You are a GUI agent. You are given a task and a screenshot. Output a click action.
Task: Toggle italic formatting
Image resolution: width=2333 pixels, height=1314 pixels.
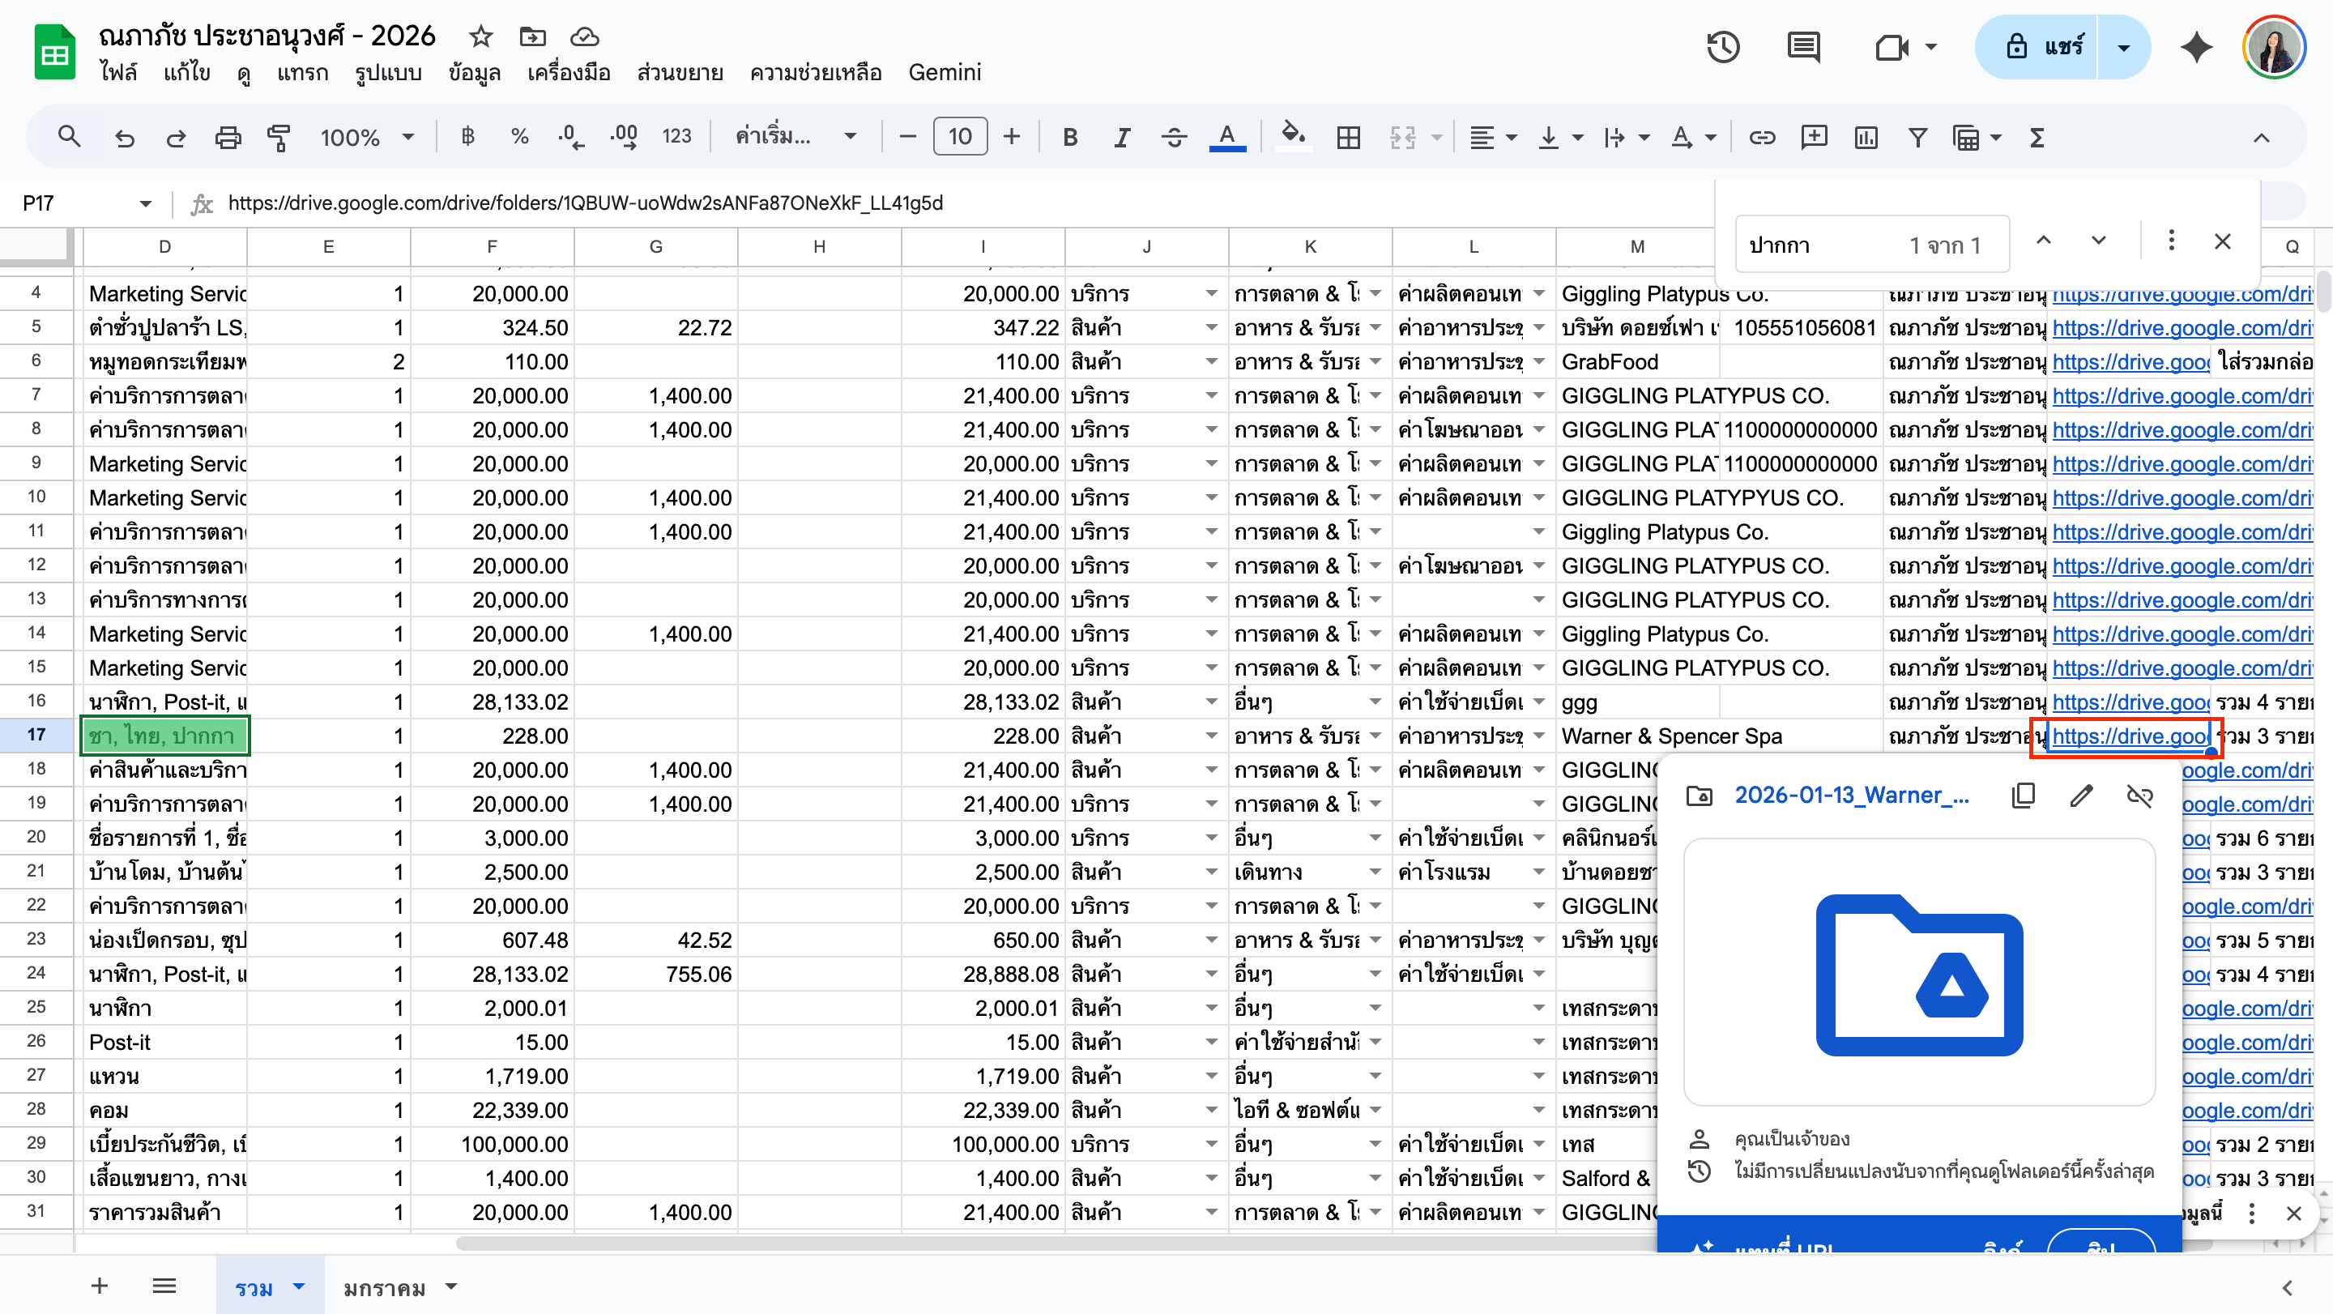pos(1122,138)
